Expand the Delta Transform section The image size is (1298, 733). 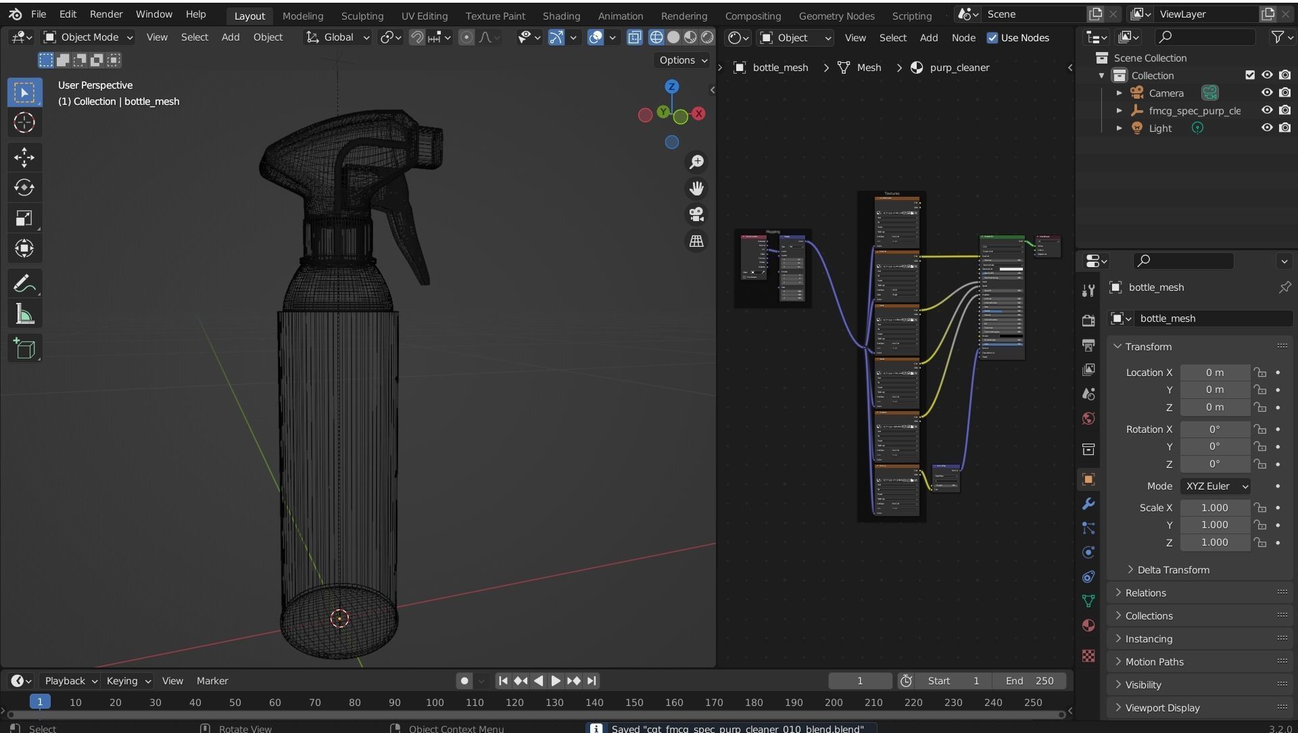1173,569
